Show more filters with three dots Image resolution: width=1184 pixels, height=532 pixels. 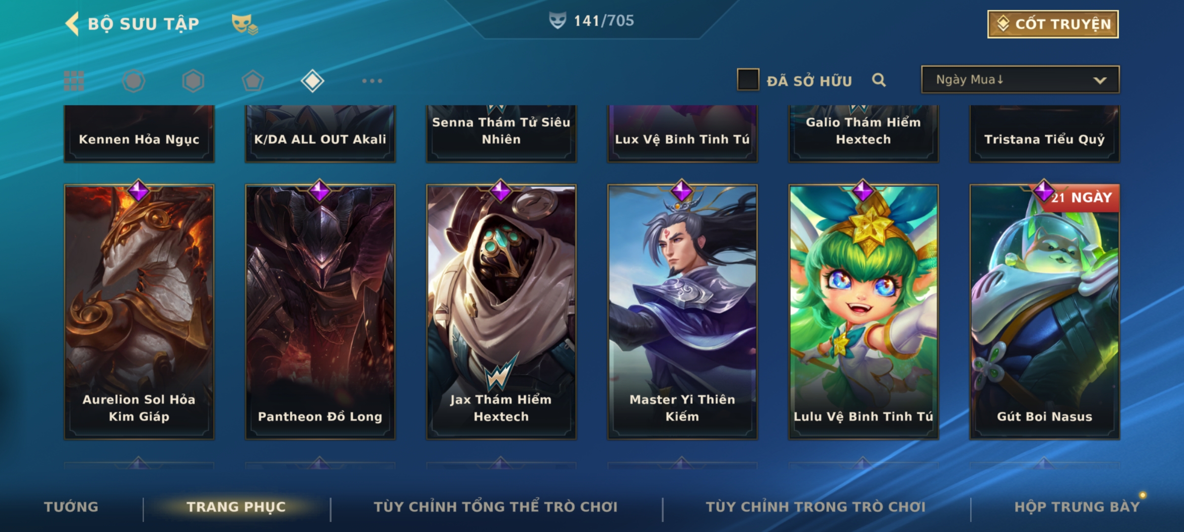click(372, 81)
